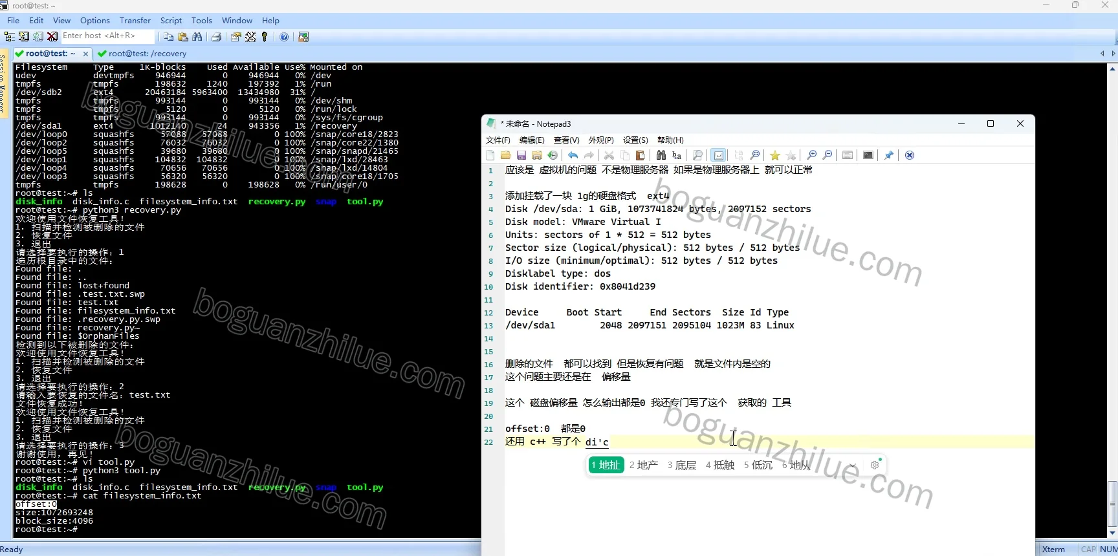This screenshot has width=1118, height=556.
Task: Open Session Manager icon in SecureCRT toolbar
Action: (9, 37)
